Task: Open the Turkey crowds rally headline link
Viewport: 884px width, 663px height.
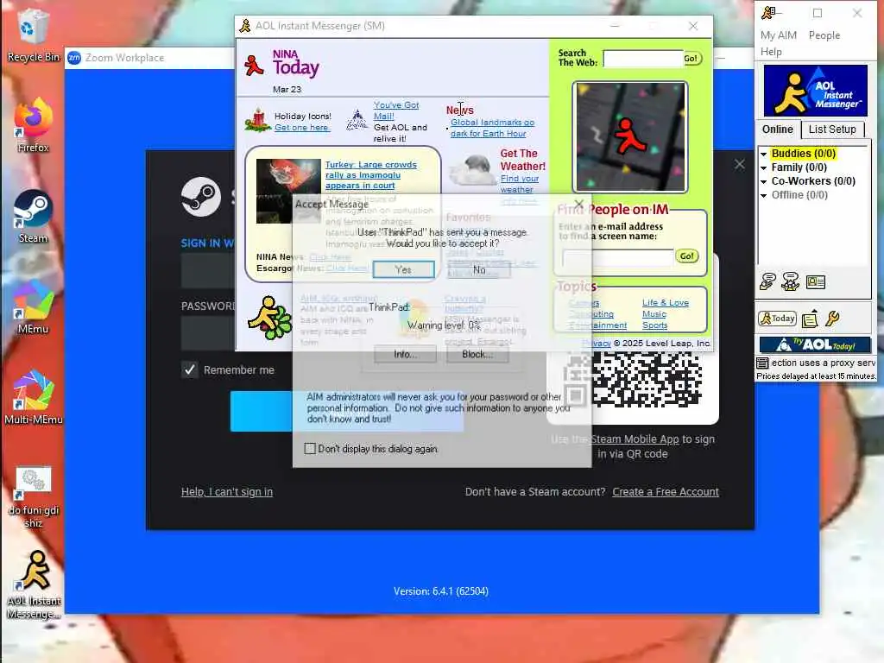Action: click(371, 174)
